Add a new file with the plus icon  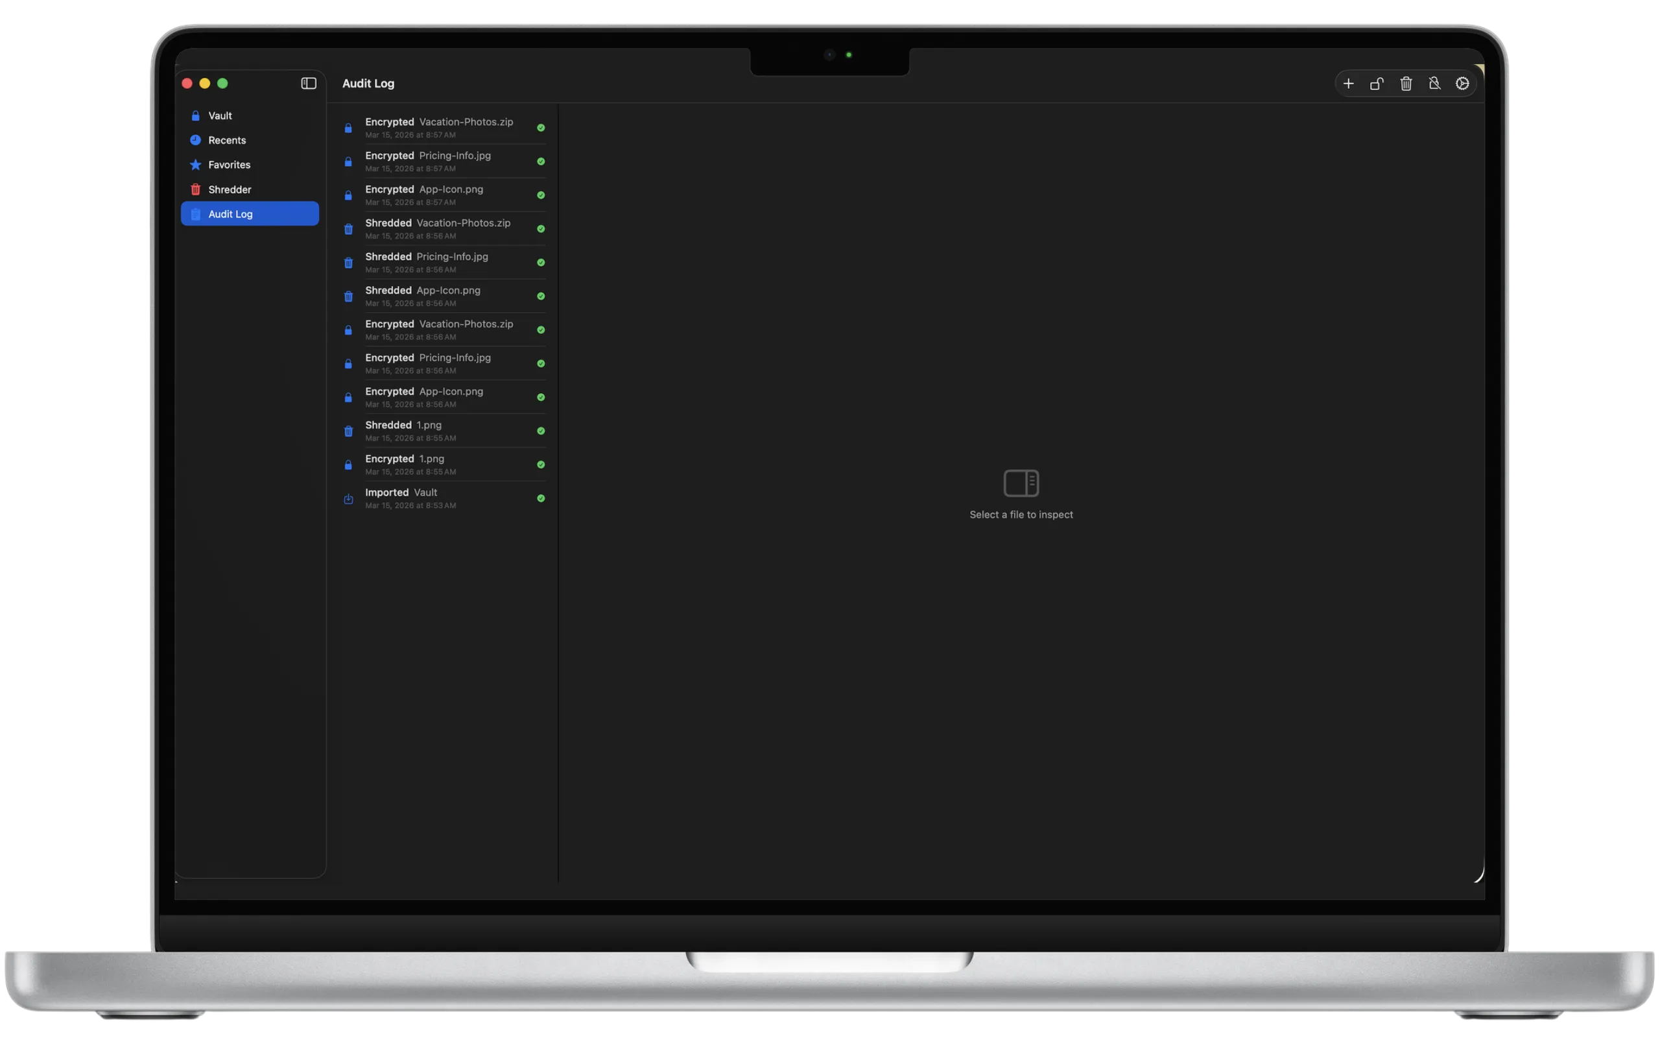tap(1347, 83)
